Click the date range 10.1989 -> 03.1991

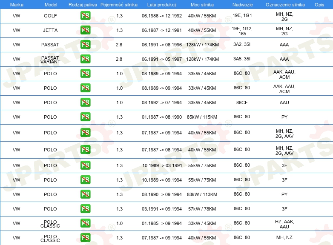(x=162, y=165)
